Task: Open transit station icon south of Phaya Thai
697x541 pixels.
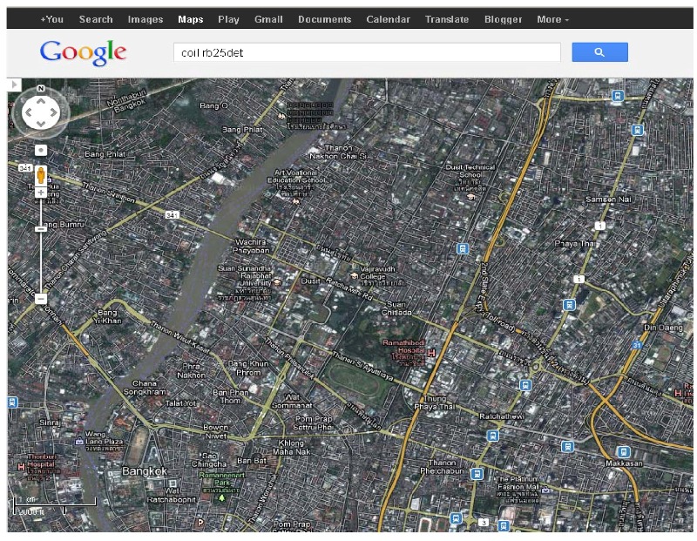Action: coord(569,305)
